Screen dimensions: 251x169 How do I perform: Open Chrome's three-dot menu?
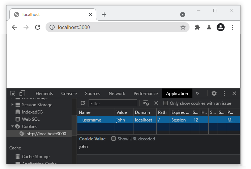tap(232, 27)
